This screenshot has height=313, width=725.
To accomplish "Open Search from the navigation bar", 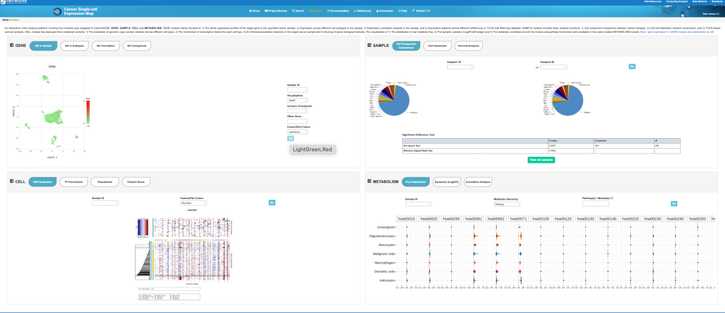I will (297, 11).
